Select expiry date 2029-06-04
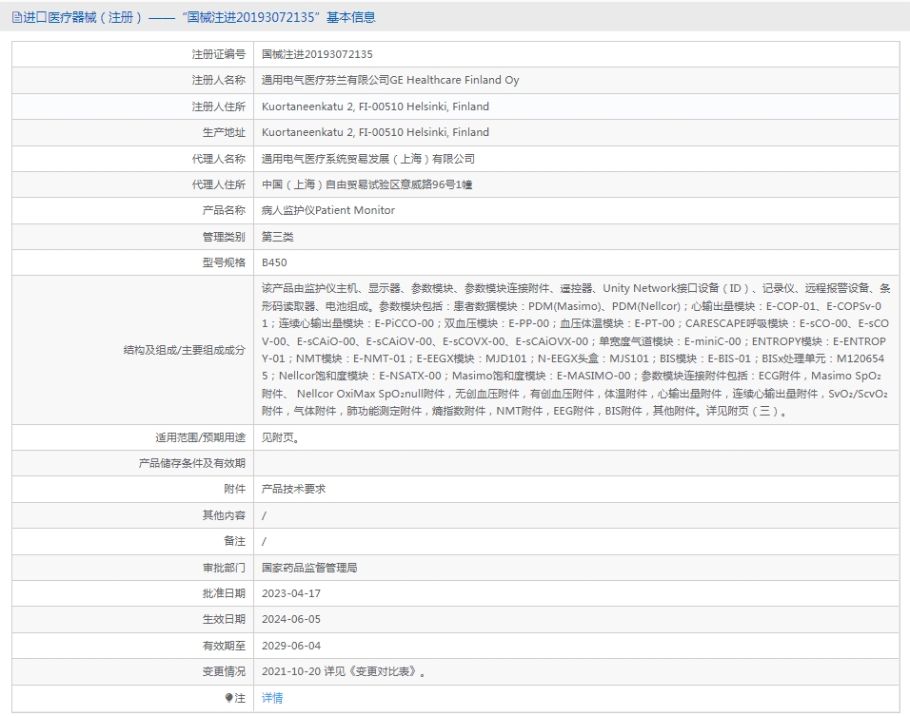This screenshot has height=716, width=910. (x=291, y=646)
